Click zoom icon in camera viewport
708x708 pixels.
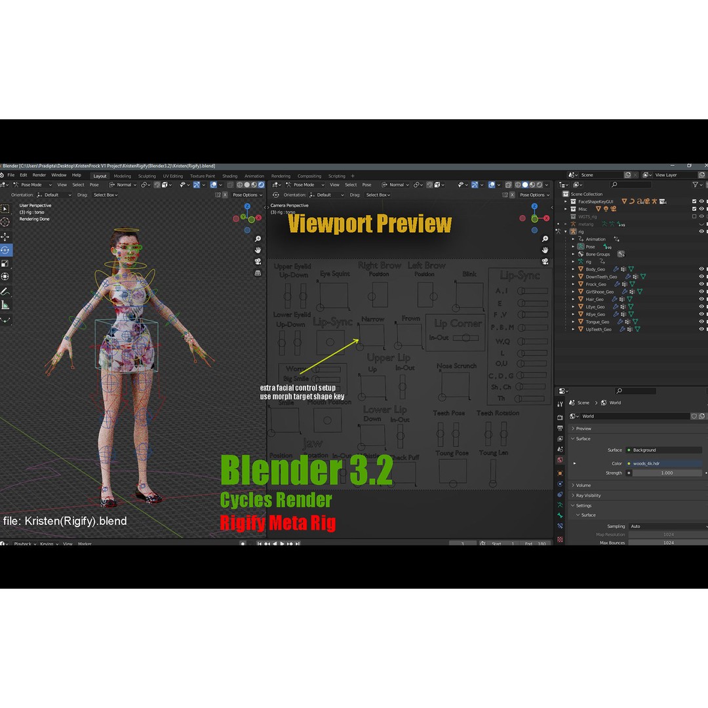pos(545,239)
